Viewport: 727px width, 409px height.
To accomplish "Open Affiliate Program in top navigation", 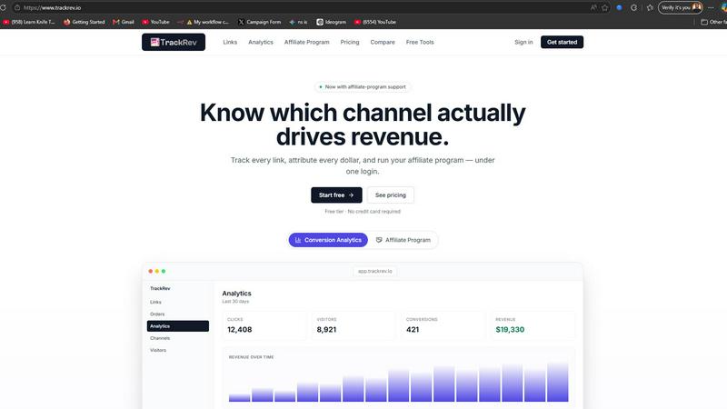I will pyautogui.click(x=306, y=42).
